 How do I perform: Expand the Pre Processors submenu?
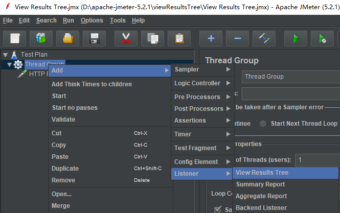click(202, 97)
